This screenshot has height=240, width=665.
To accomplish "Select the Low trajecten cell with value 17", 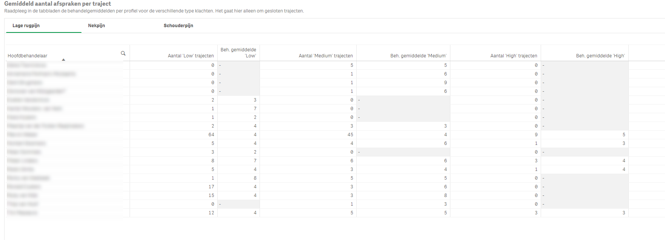I will click(x=211, y=187).
